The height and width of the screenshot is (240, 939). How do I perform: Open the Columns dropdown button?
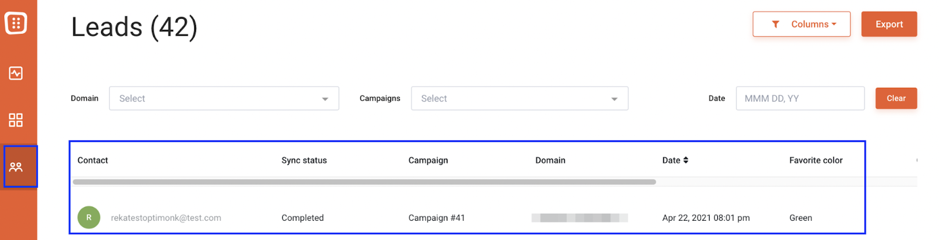pyautogui.click(x=801, y=24)
